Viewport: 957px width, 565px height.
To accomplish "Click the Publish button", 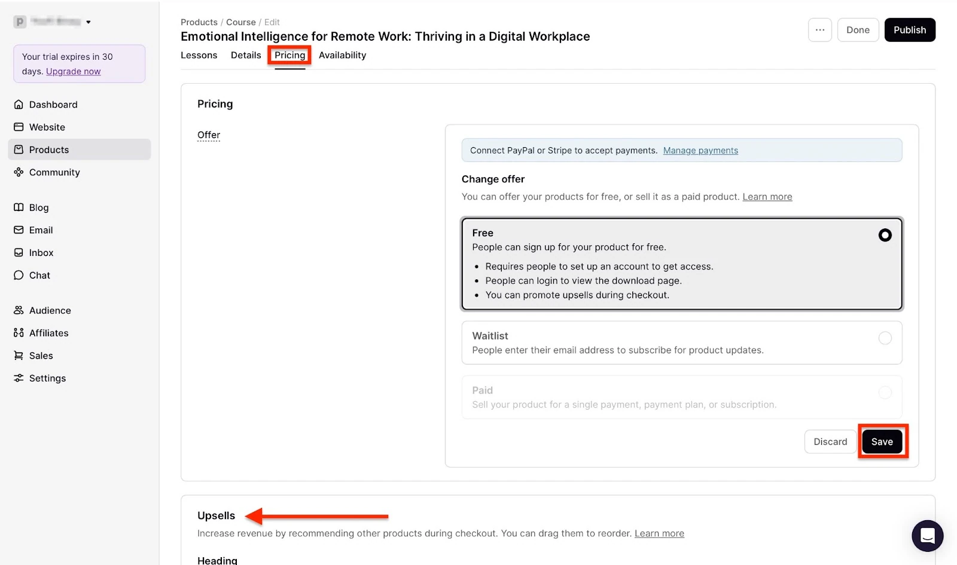I will click(x=910, y=30).
